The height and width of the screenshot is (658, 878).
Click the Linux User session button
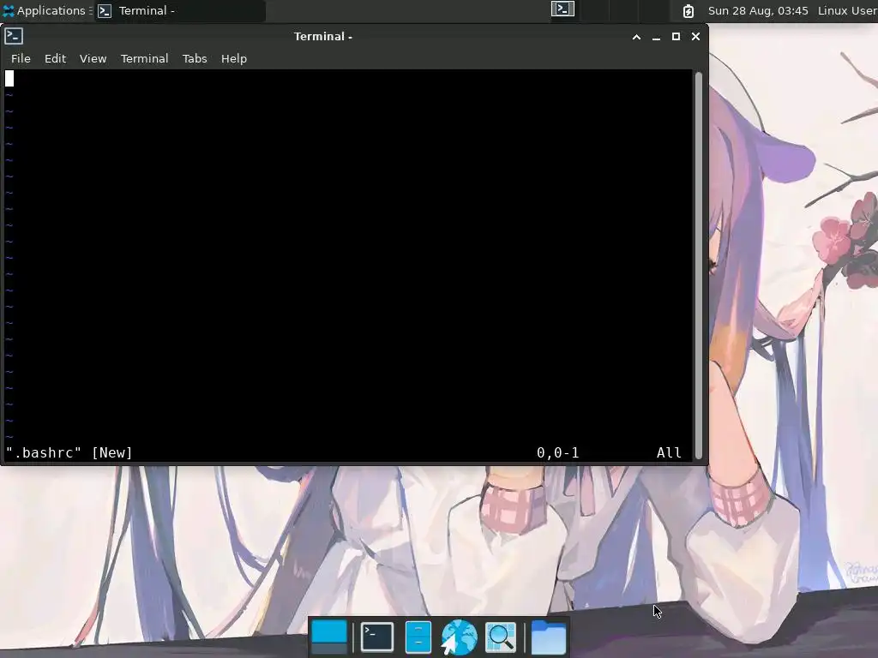click(847, 10)
